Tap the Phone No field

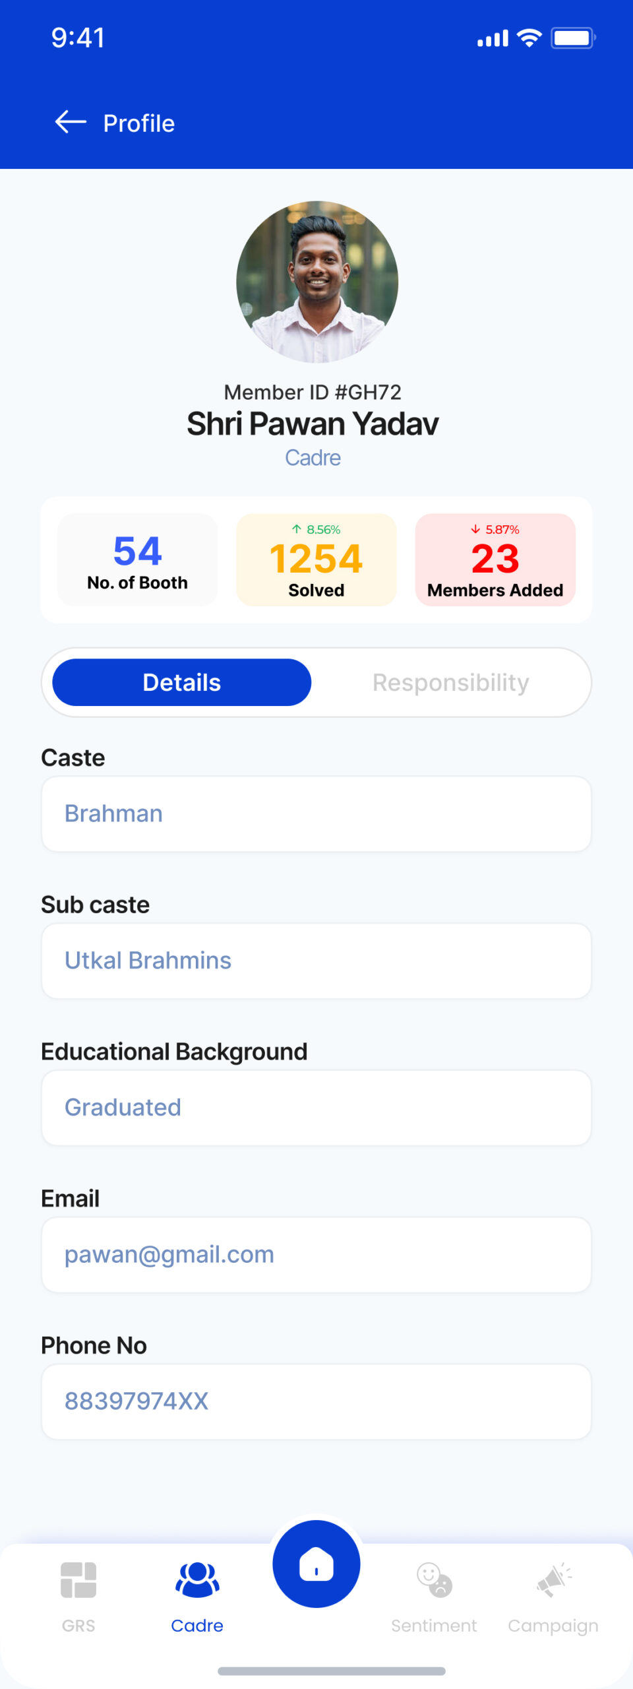click(316, 1401)
